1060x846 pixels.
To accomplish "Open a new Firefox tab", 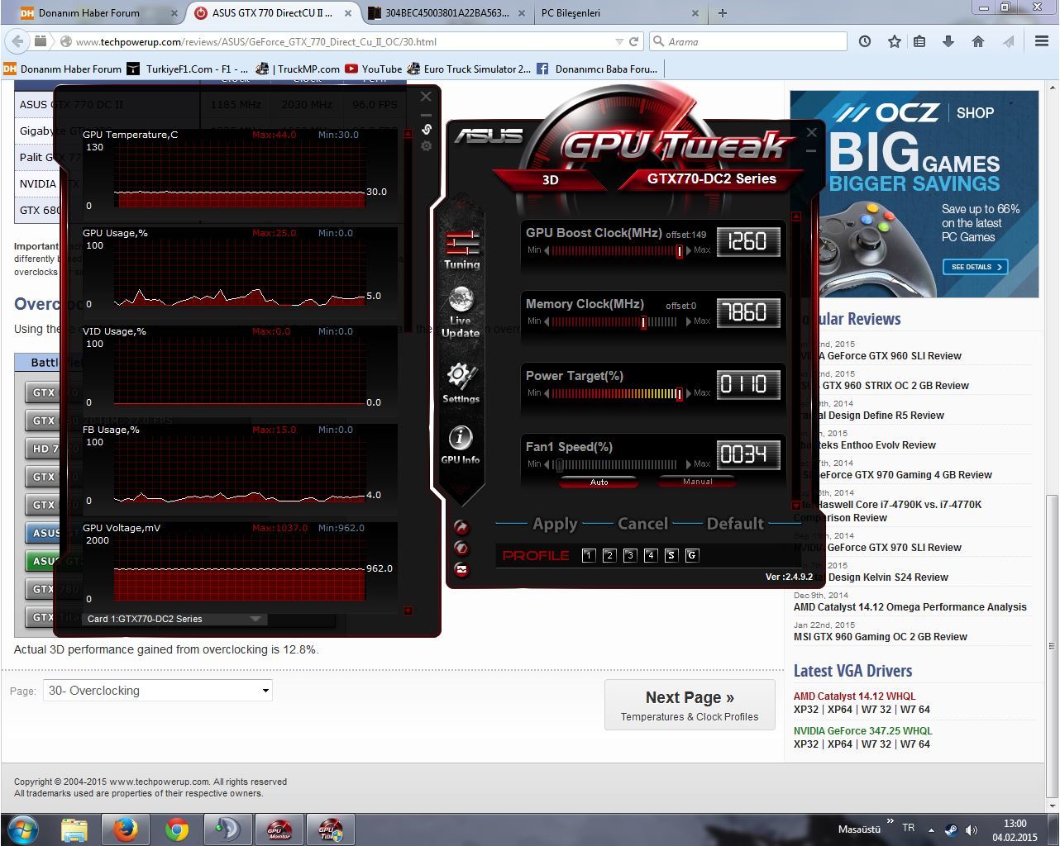I will pos(723,13).
